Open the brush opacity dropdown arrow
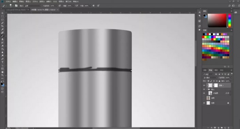 56,6
